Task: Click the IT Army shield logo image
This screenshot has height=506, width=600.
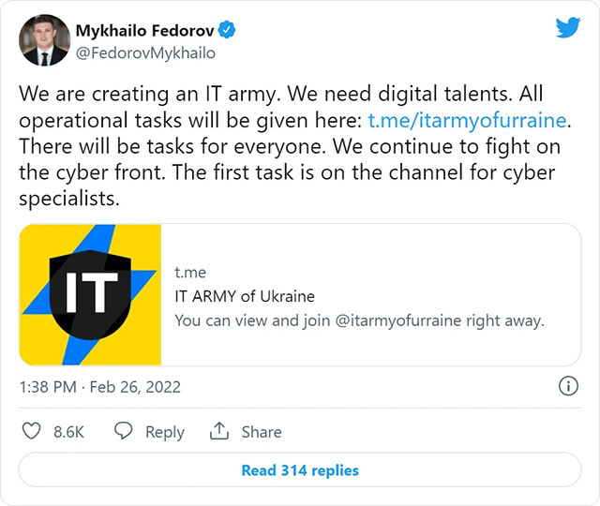Action: coord(91,294)
